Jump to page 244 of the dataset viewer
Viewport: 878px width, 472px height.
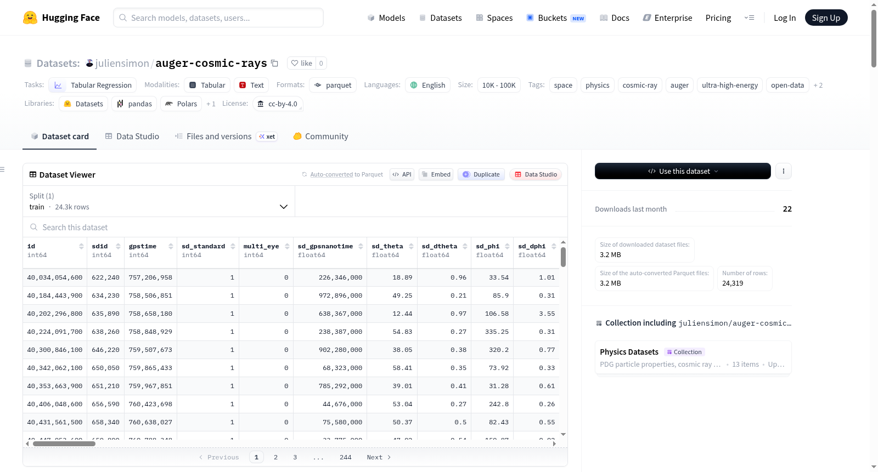pos(345,457)
